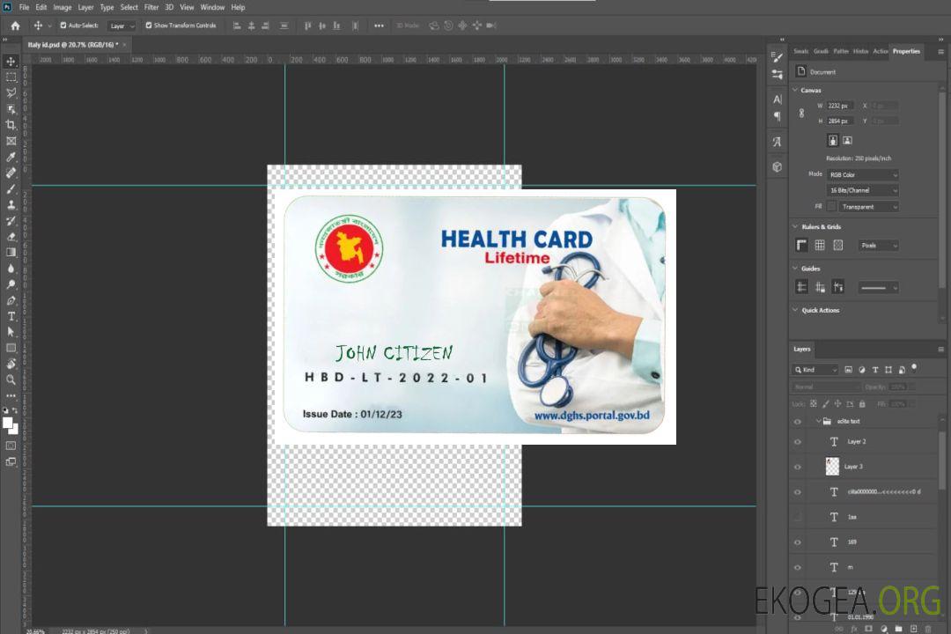Open the Character panel icon
The width and height of the screenshot is (951, 634).
point(778,99)
